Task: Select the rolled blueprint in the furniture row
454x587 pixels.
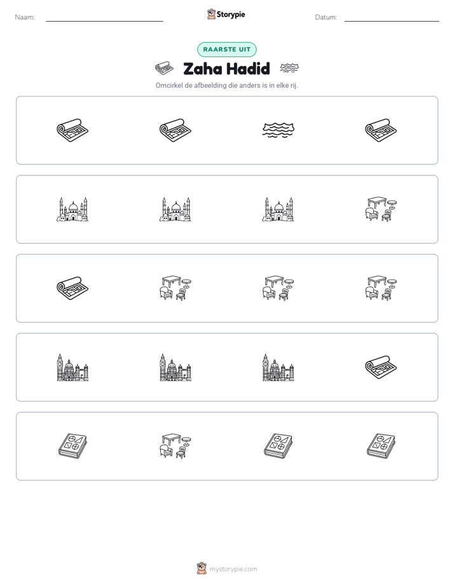Action: pos(72,288)
